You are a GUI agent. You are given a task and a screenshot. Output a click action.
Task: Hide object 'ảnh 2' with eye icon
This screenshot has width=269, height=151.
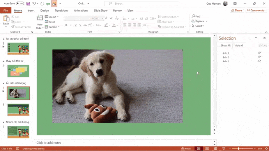[259, 57]
